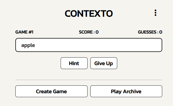Click the SCORE : 0 indicator

89,32
